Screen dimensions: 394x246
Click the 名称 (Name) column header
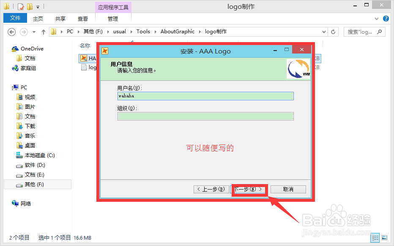[85, 46]
